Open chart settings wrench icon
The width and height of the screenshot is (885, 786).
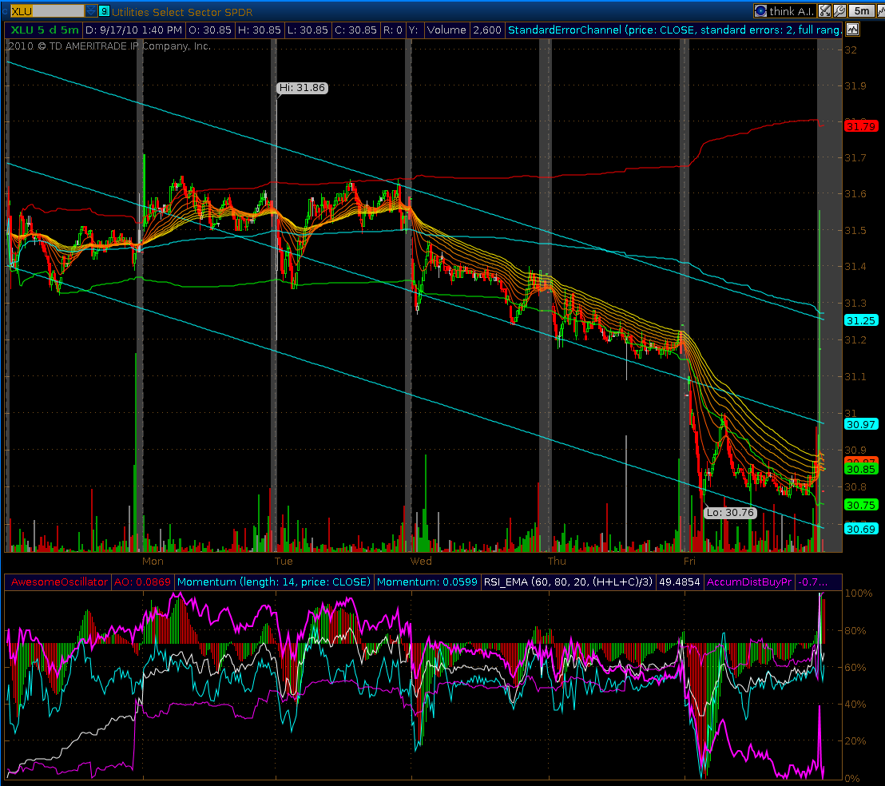point(839,11)
